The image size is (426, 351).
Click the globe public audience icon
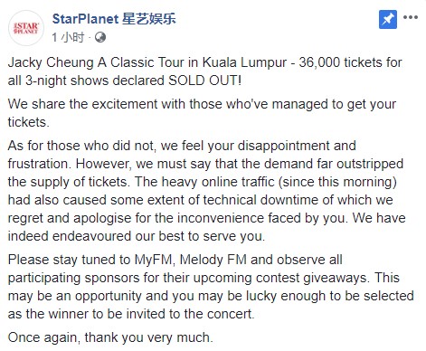(x=100, y=37)
